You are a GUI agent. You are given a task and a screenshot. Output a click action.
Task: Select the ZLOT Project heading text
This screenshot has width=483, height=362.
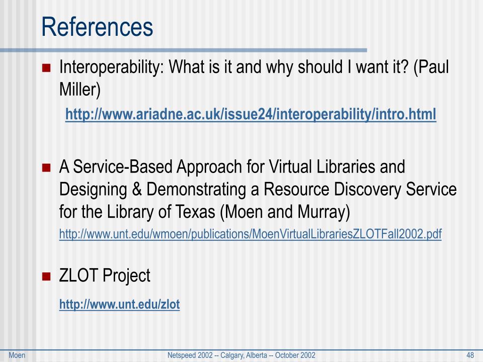tap(105, 275)
